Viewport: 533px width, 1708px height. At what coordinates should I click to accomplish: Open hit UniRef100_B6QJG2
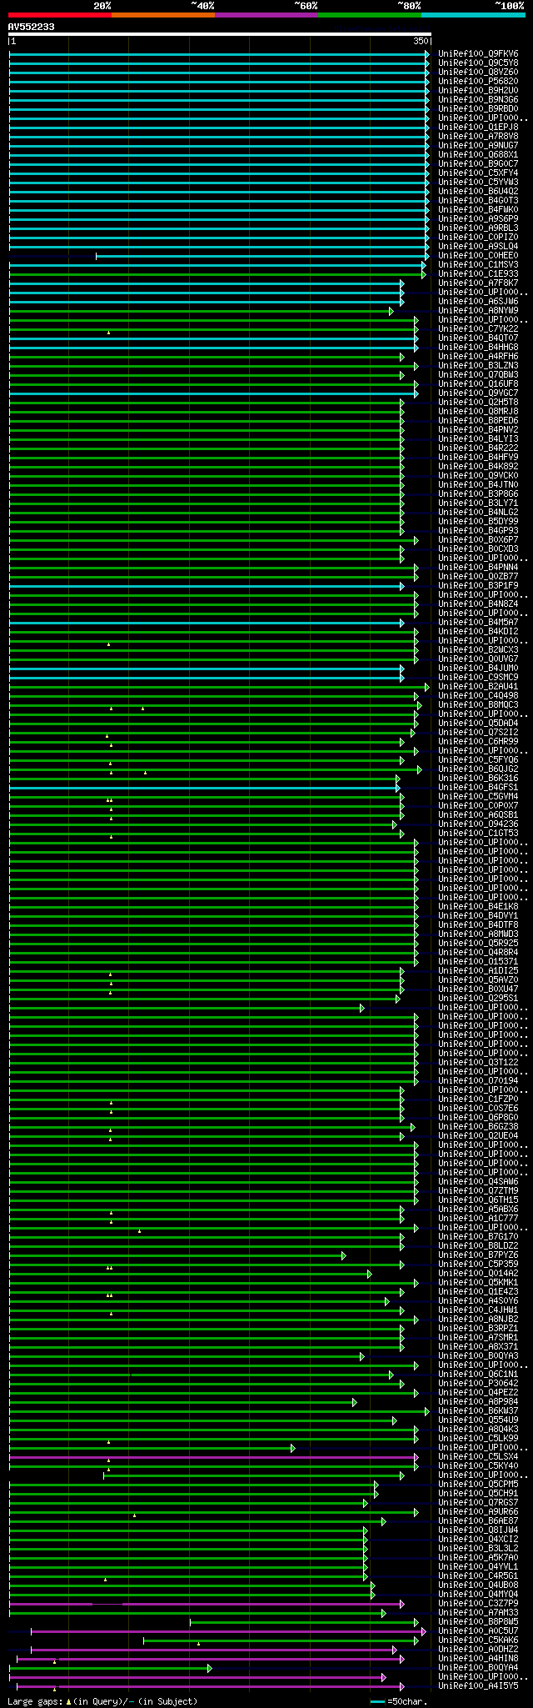[x=478, y=769]
